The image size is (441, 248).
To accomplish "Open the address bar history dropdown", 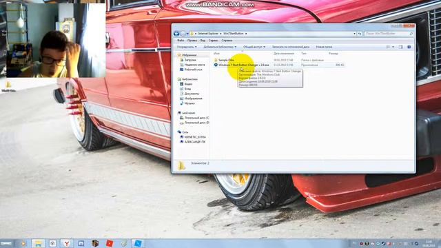I will coord(354,34).
